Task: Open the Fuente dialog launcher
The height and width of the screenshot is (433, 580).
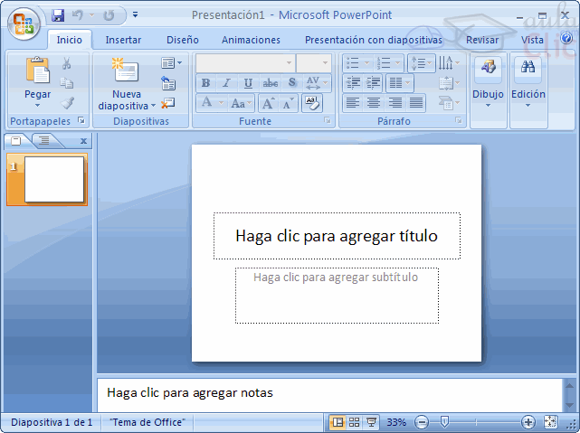Action: (327, 120)
